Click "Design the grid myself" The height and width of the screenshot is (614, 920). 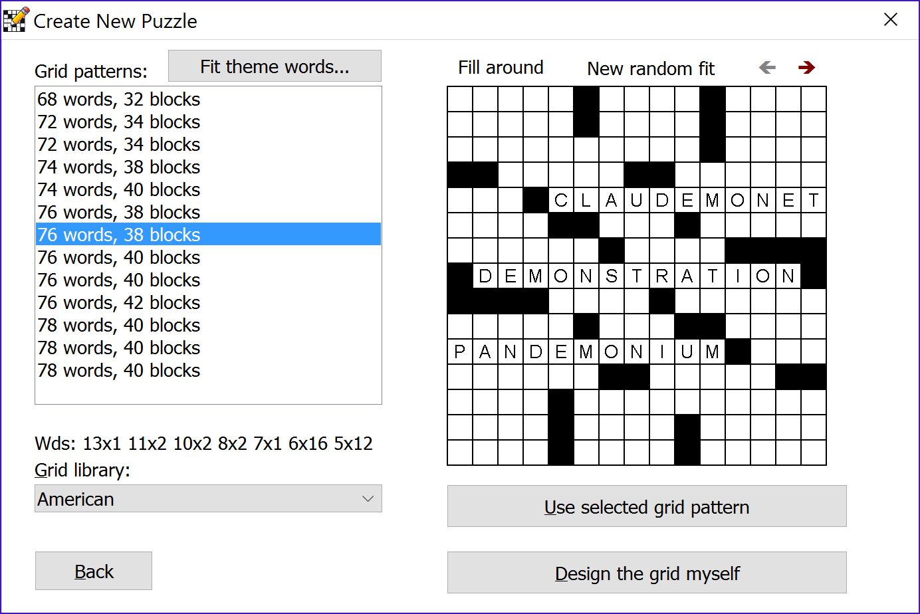tap(646, 572)
